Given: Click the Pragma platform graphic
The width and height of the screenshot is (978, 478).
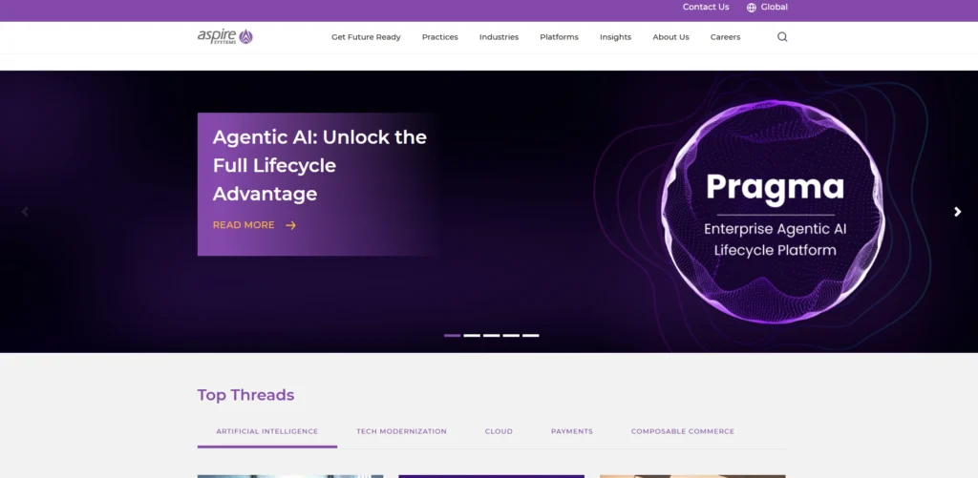Looking at the screenshot, I should tap(774, 212).
